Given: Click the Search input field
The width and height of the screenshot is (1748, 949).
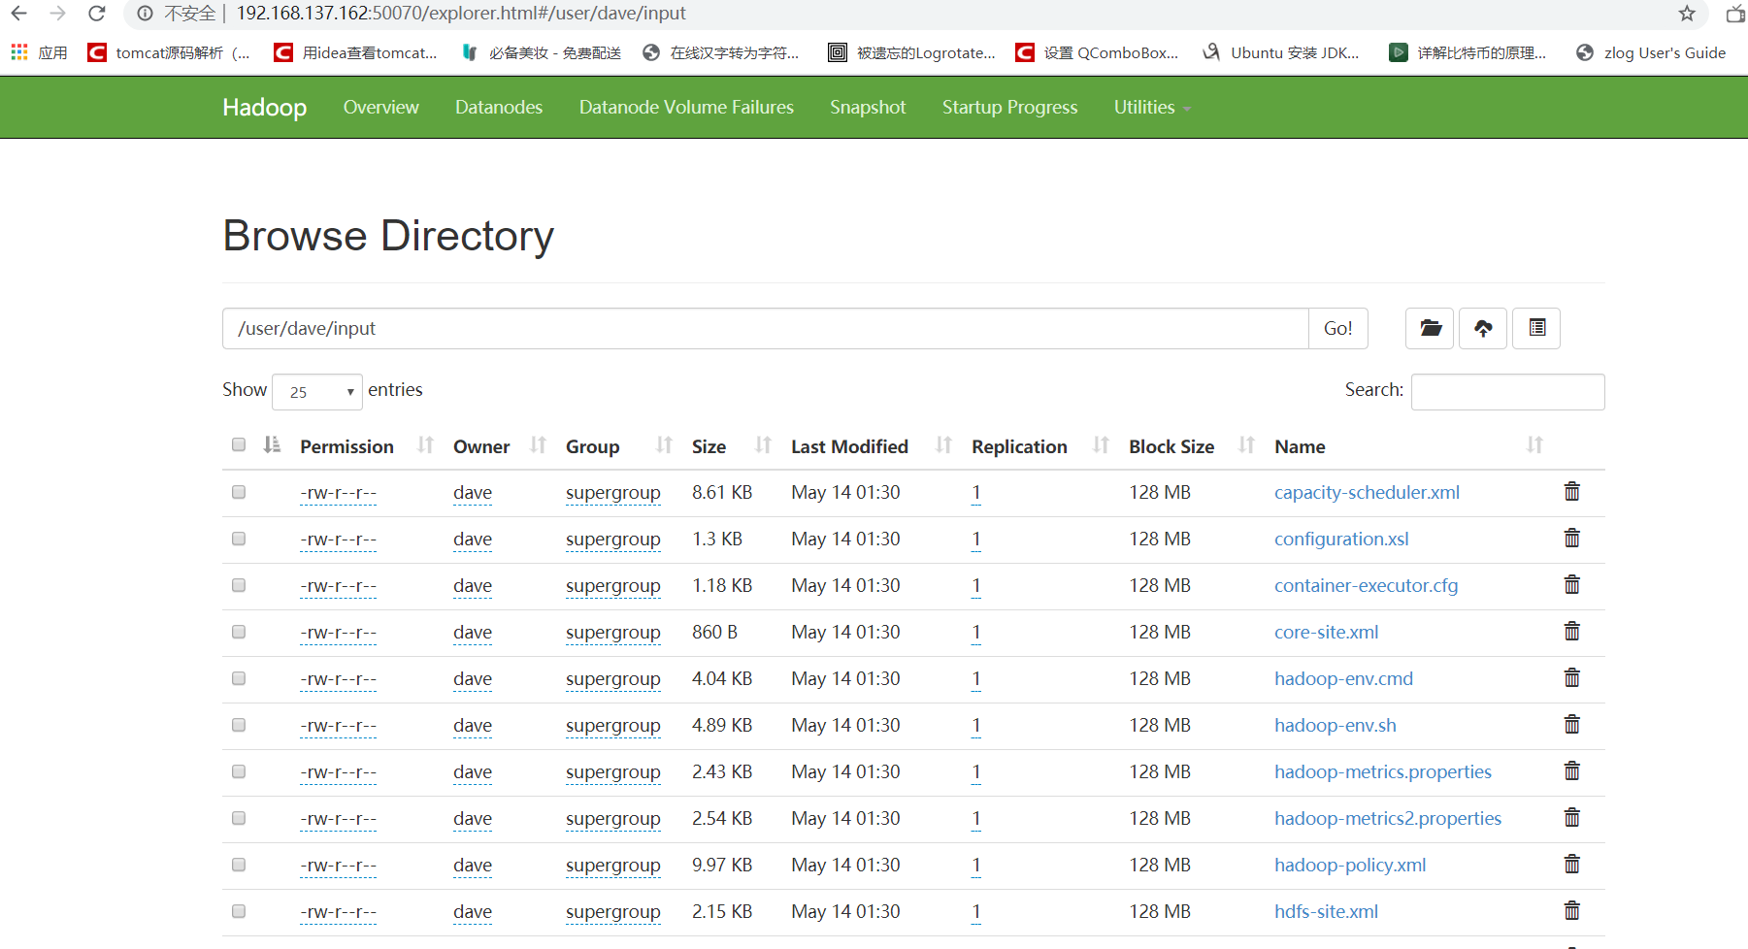Looking at the screenshot, I should [1507, 391].
